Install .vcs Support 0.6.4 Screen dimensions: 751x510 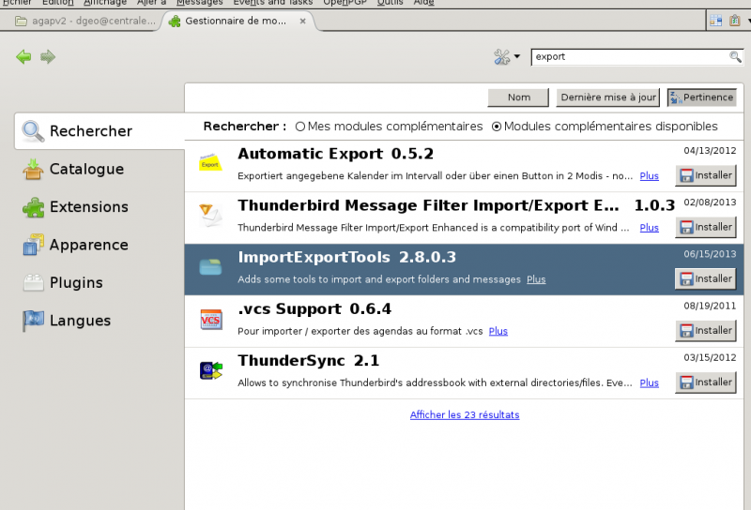[x=706, y=331]
